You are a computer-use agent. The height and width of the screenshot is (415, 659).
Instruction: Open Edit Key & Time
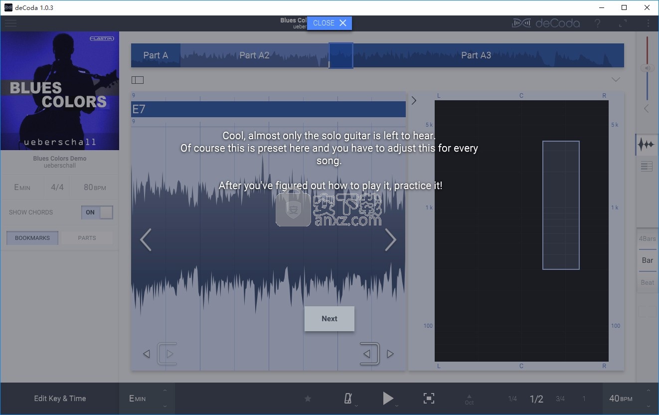click(x=60, y=399)
